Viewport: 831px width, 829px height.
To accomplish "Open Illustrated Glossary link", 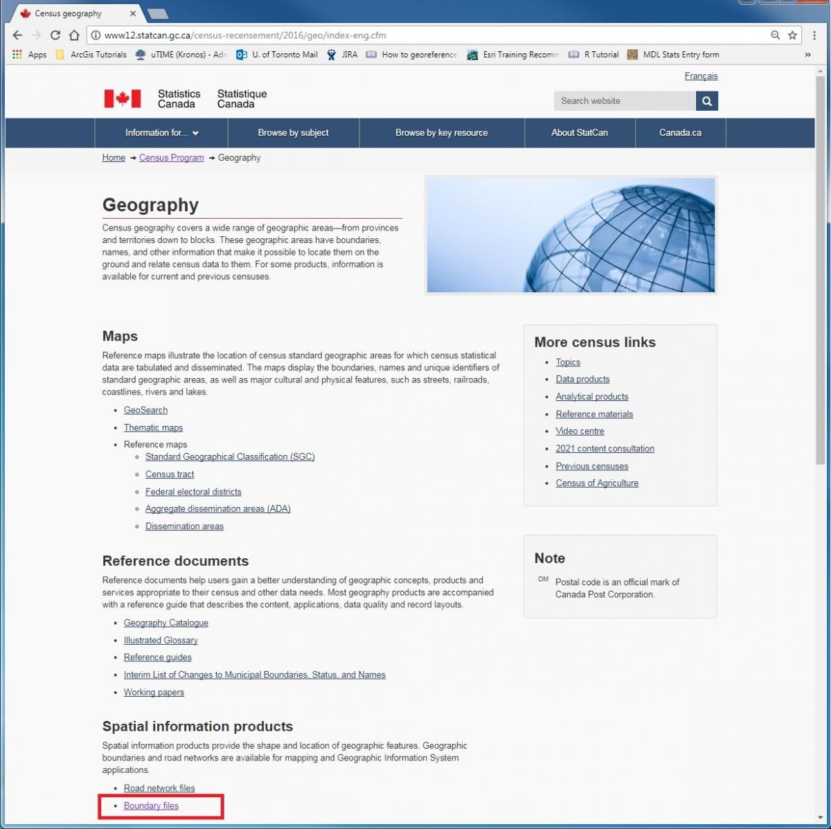I will [161, 641].
